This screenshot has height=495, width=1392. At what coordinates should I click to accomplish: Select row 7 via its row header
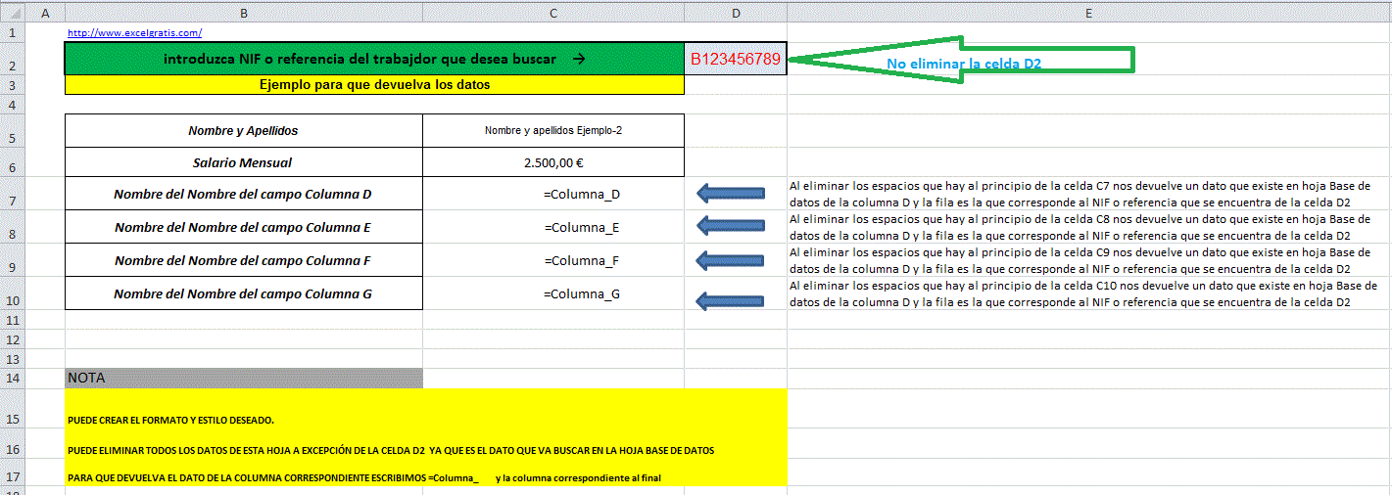pos(15,194)
